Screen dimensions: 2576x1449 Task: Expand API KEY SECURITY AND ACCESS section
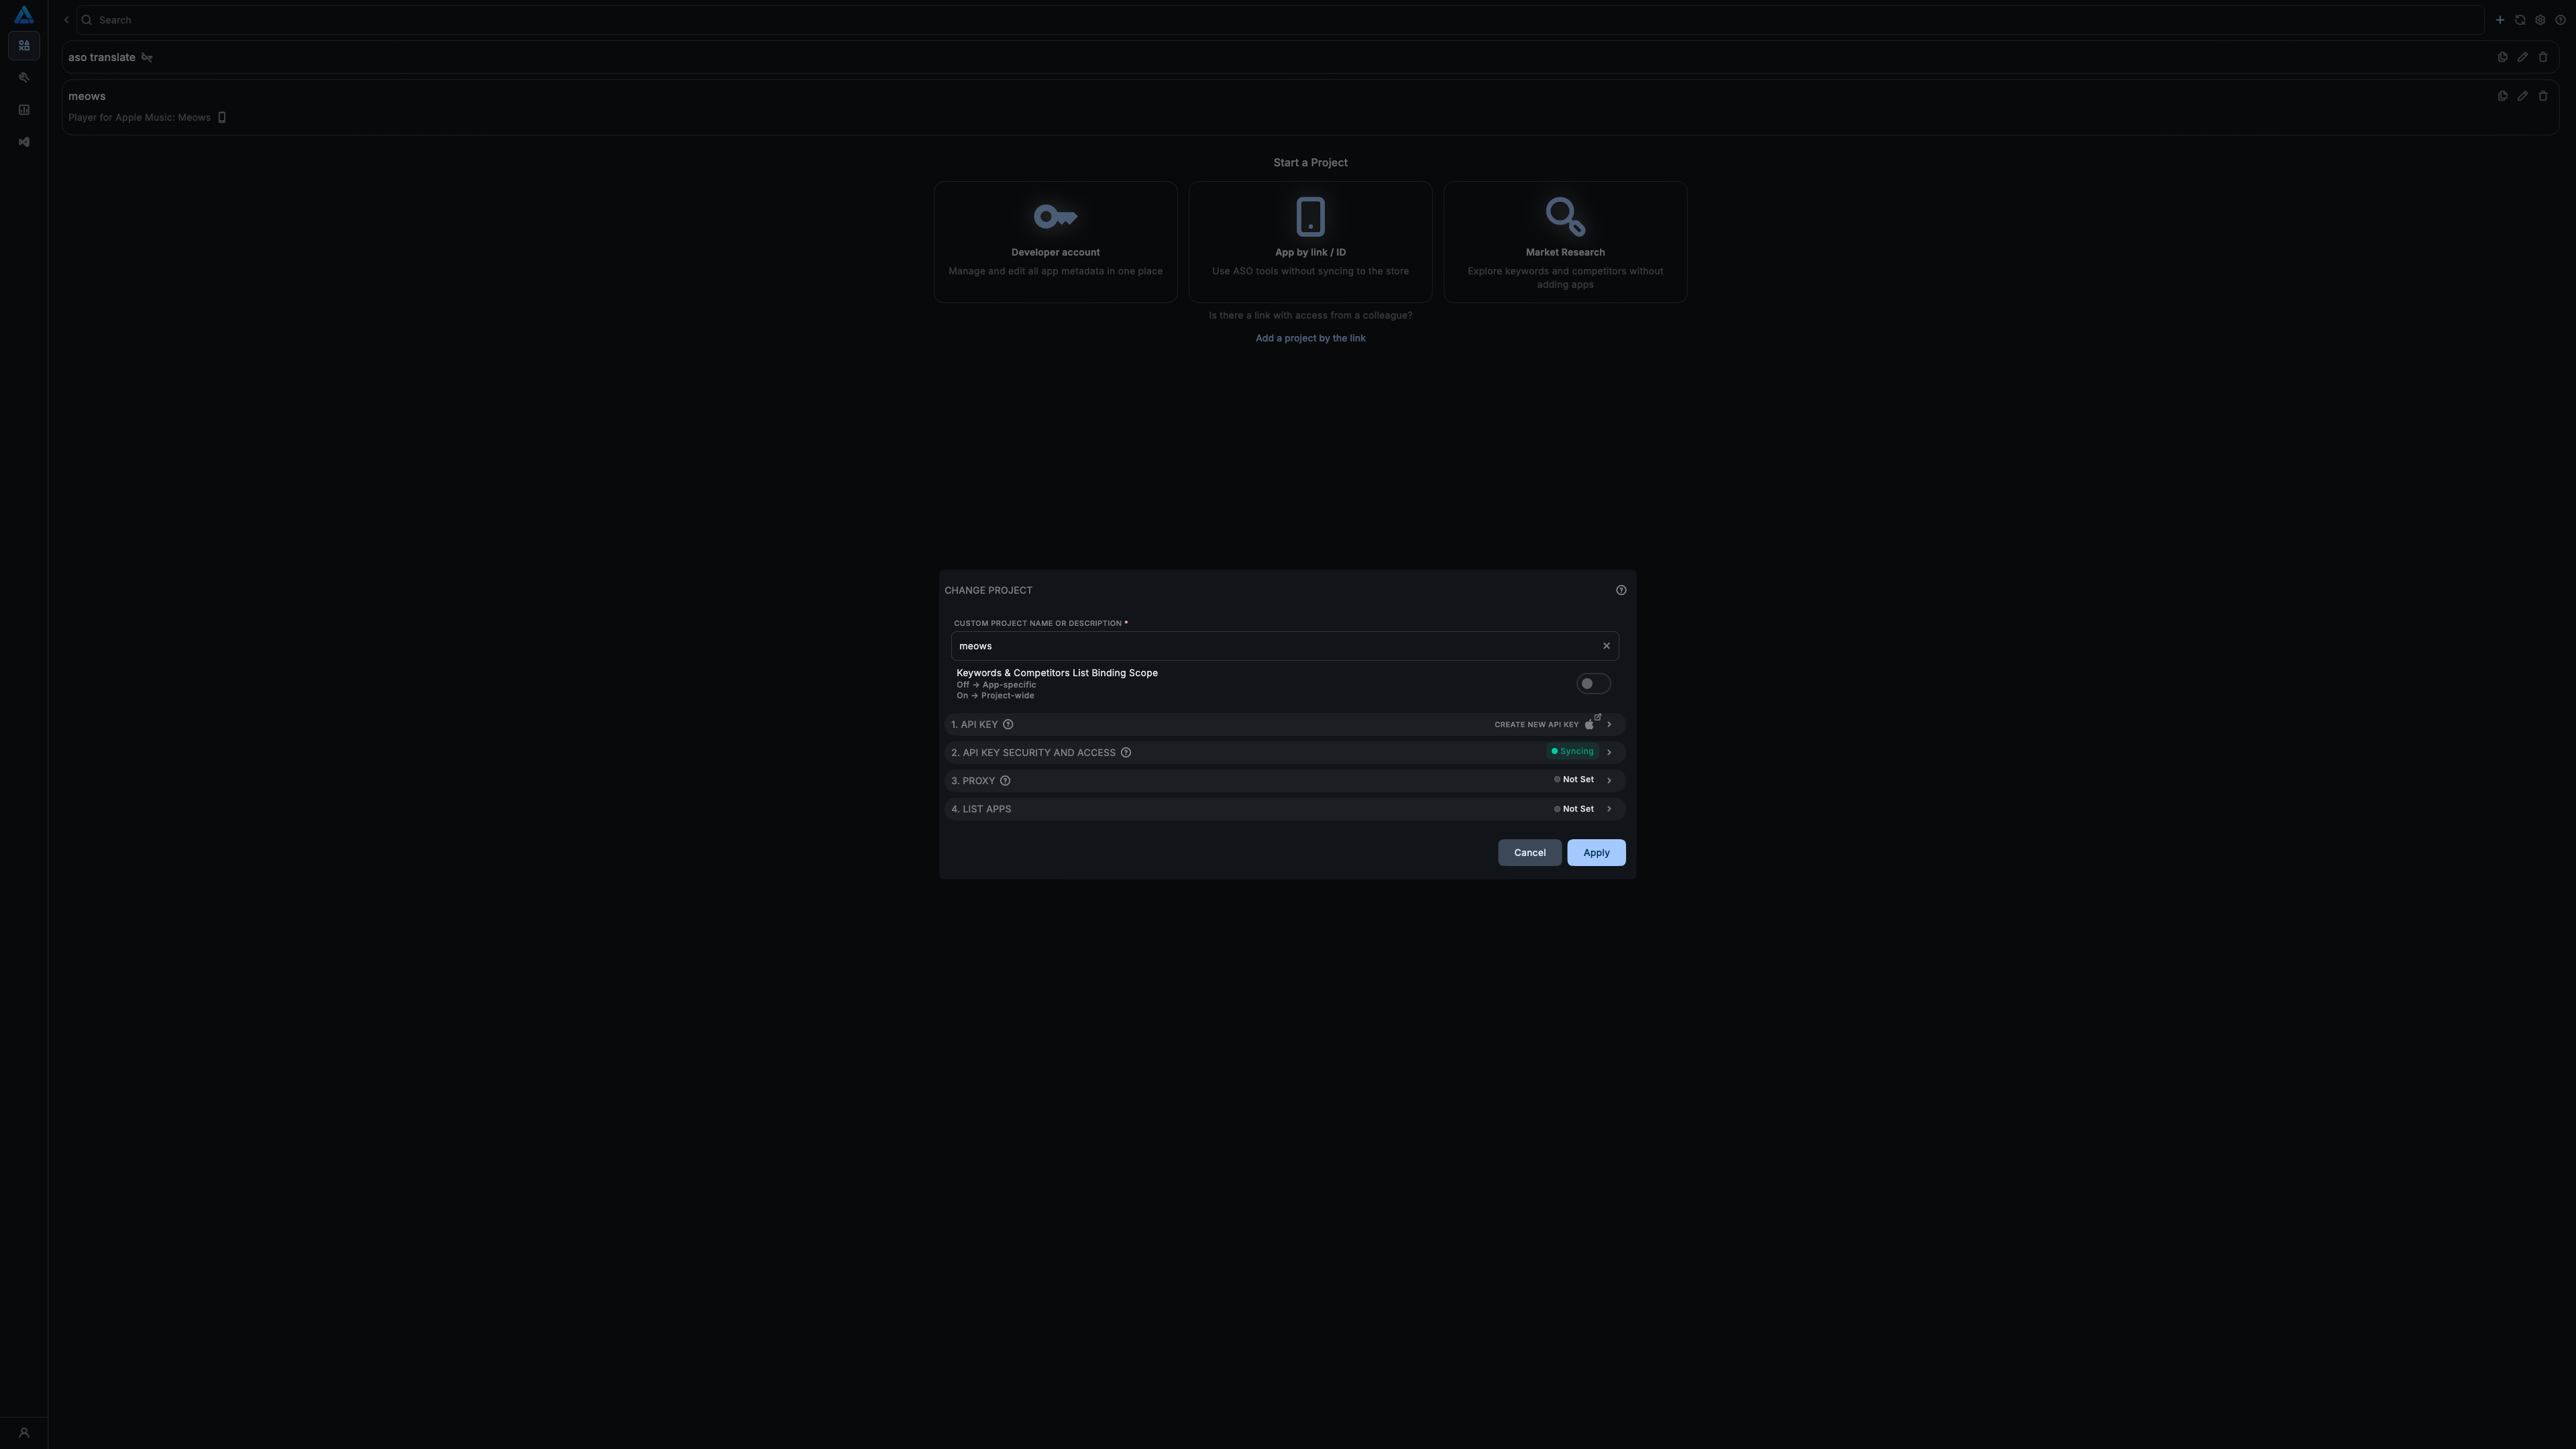(x=1609, y=752)
